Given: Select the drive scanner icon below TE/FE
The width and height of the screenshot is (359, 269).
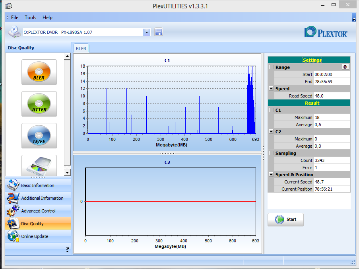Looking at the screenshot, I should click(39, 166).
